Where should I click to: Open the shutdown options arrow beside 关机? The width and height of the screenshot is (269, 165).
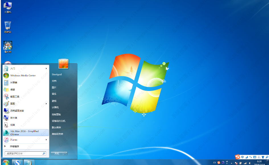[65, 153]
